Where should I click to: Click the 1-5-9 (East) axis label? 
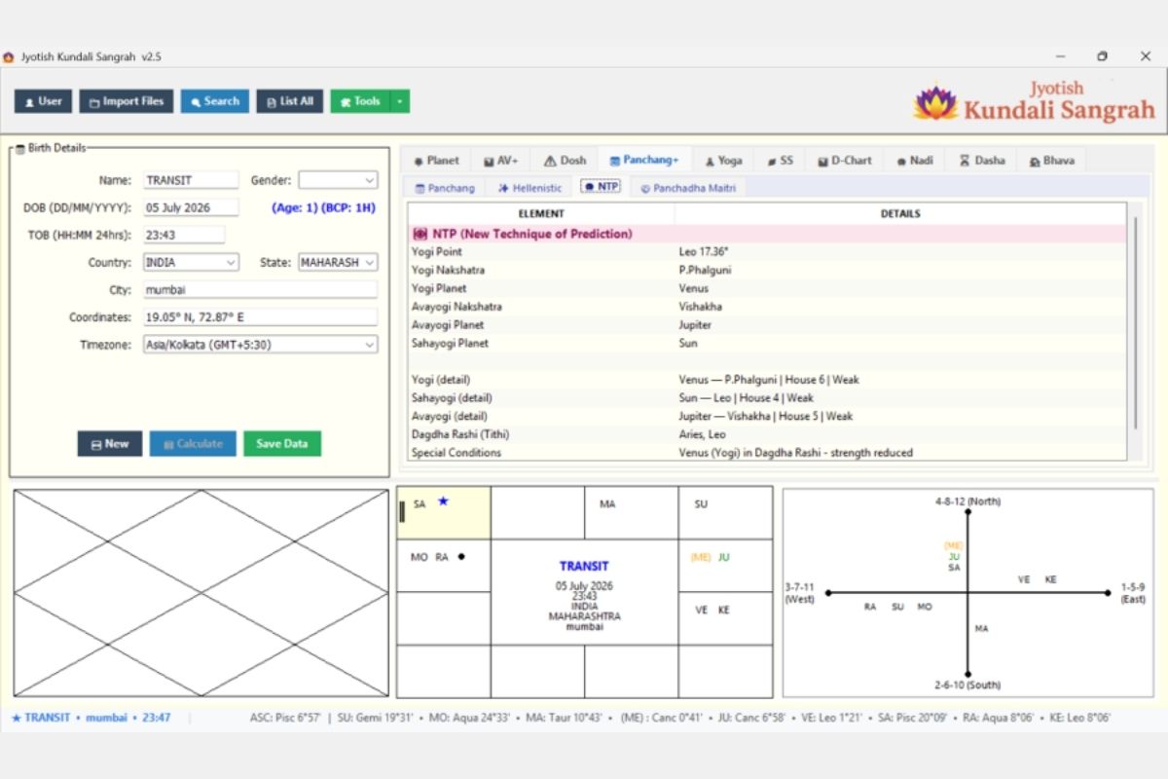pyautogui.click(x=1133, y=593)
